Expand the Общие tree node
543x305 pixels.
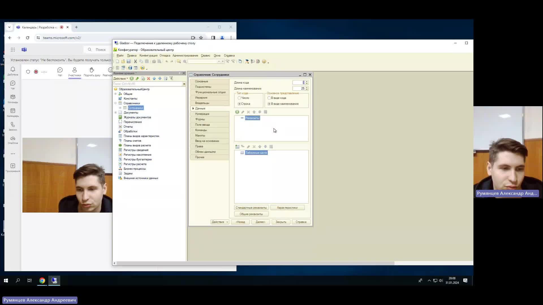coord(115,94)
